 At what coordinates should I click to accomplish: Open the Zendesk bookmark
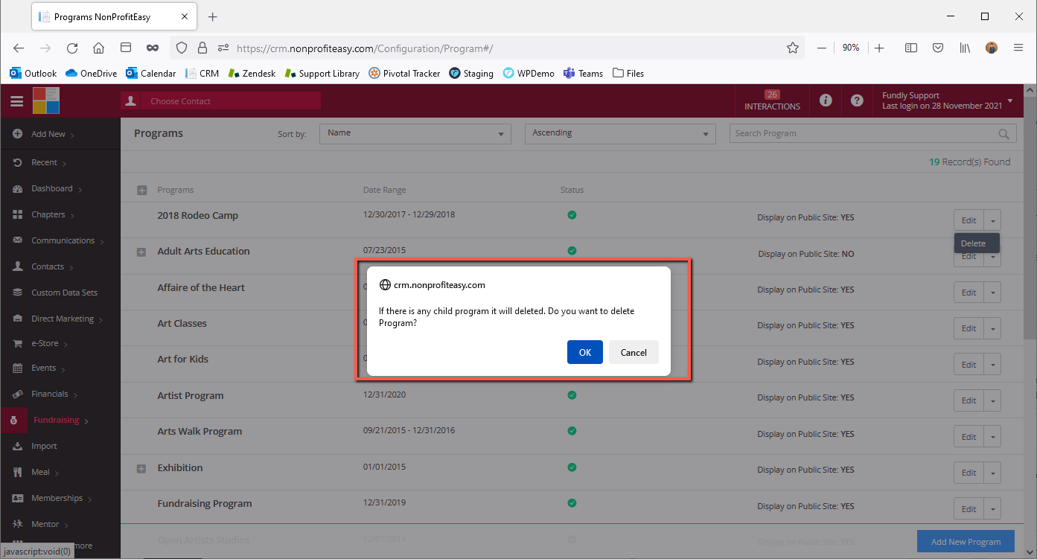pos(252,73)
